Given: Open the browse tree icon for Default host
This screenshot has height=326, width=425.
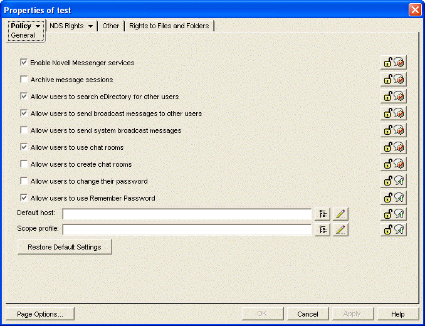Looking at the screenshot, I should click(x=322, y=214).
